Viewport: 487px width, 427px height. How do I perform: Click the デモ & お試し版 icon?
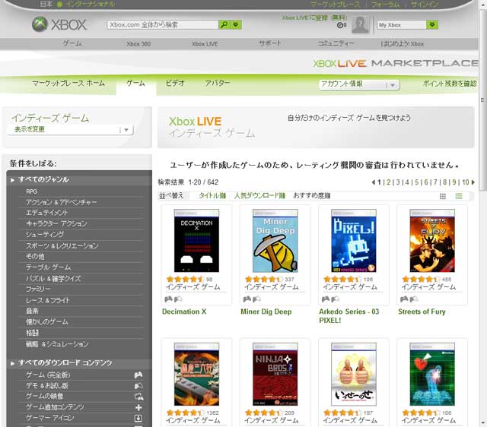[138, 386]
